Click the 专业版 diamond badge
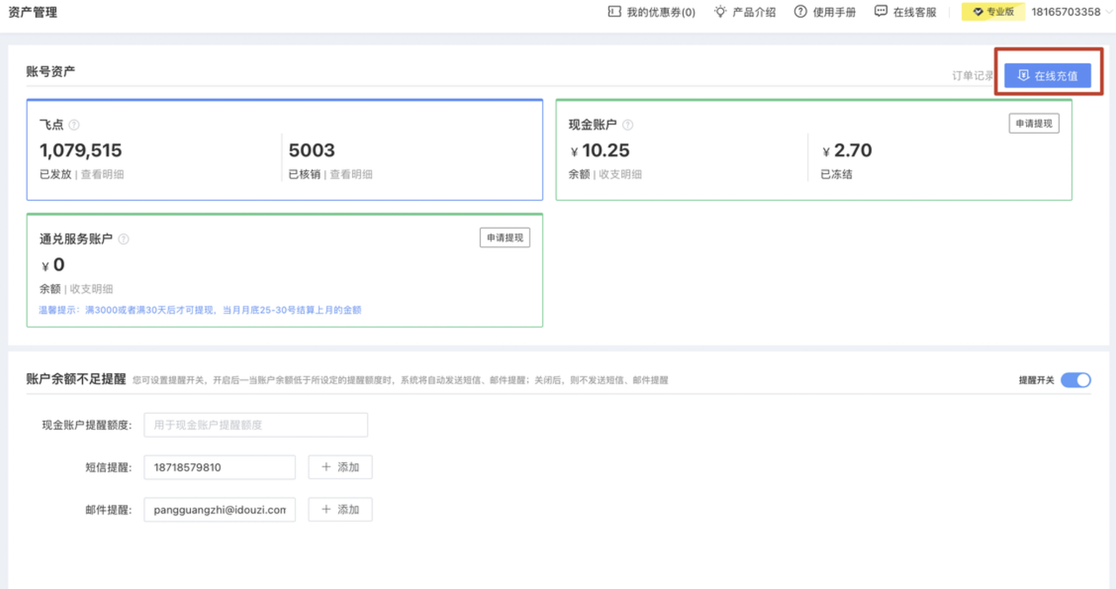1116x589 pixels. point(993,12)
